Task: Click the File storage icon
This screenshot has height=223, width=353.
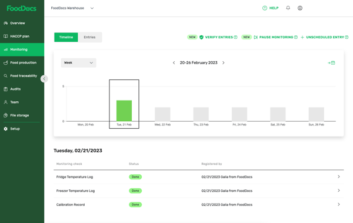Action: 6,115
